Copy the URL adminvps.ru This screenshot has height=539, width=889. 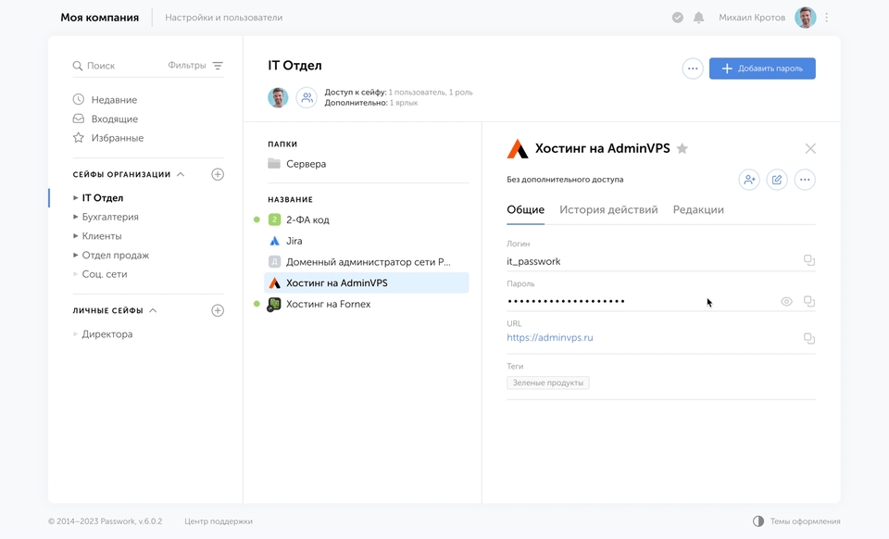[x=808, y=339]
